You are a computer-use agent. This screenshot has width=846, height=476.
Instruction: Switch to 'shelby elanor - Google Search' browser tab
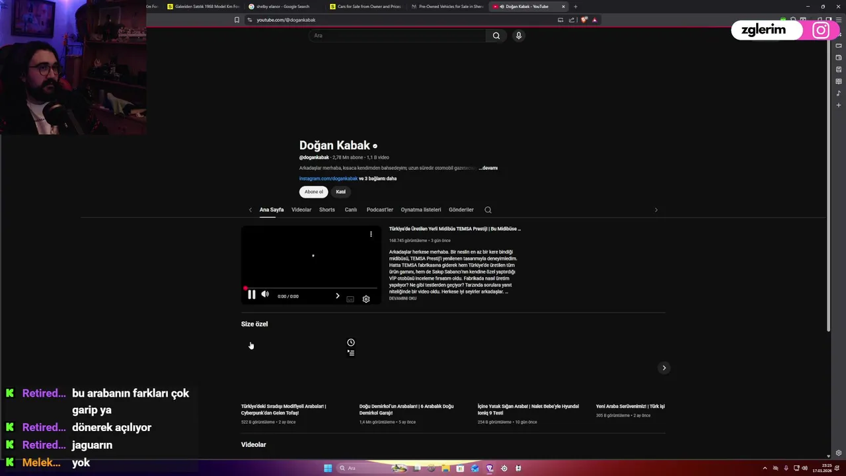tap(283, 7)
